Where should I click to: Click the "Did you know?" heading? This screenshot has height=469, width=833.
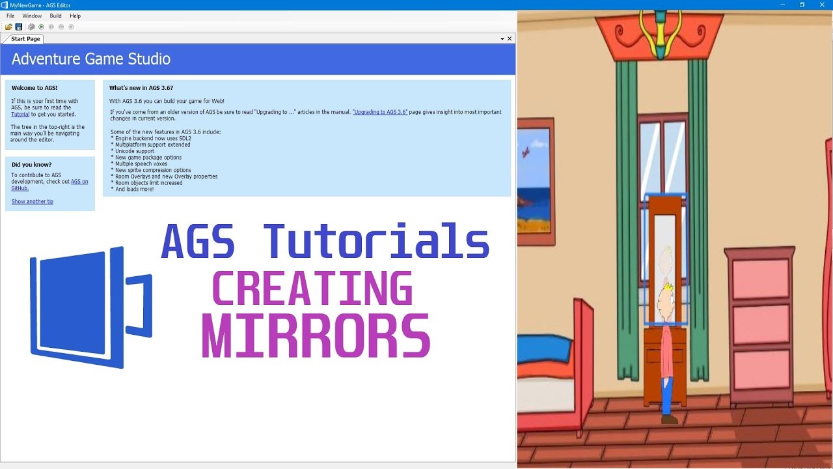pos(31,165)
